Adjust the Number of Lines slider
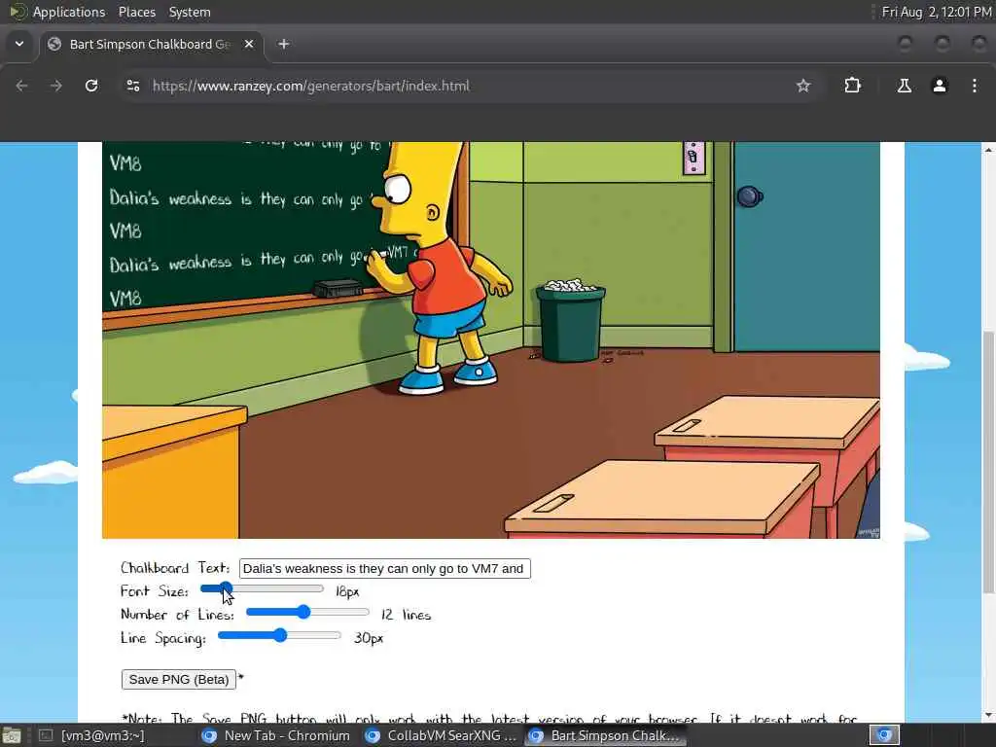The width and height of the screenshot is (996, 747). 307,612
